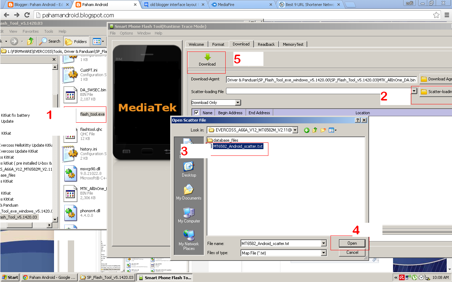Click the Chrome address bar URL
452x282 pixels.
[x=78, y=15]
